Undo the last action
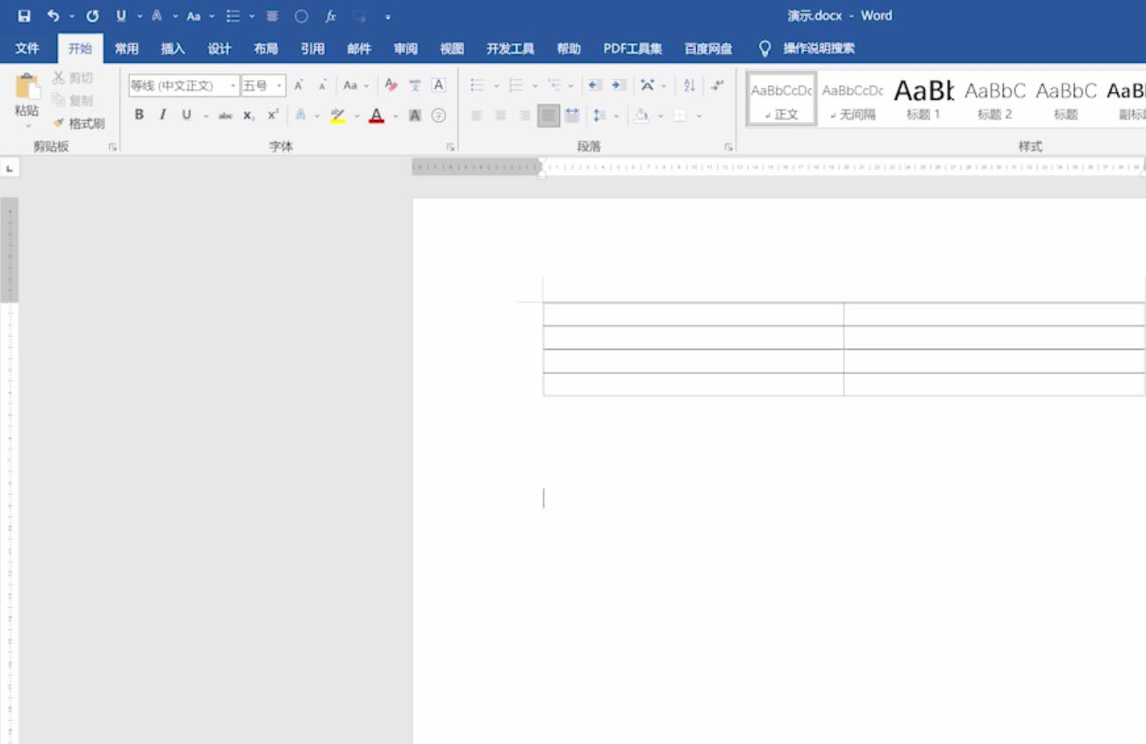 [x=53, y=16]
